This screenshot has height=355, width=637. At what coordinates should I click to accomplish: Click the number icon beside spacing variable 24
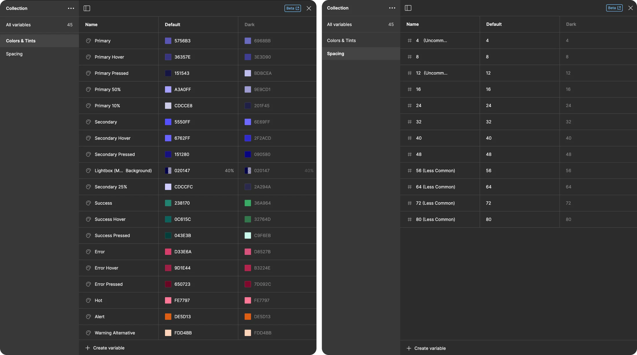click(410, 106)
